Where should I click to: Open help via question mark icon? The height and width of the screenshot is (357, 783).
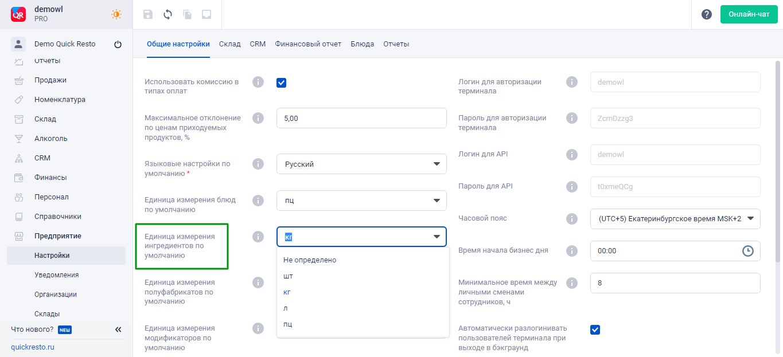click(x=707, y=14)
